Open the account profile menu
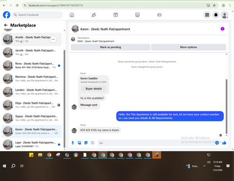The height and width of the screenshot is (181, 234). click(x=225, y=15)
